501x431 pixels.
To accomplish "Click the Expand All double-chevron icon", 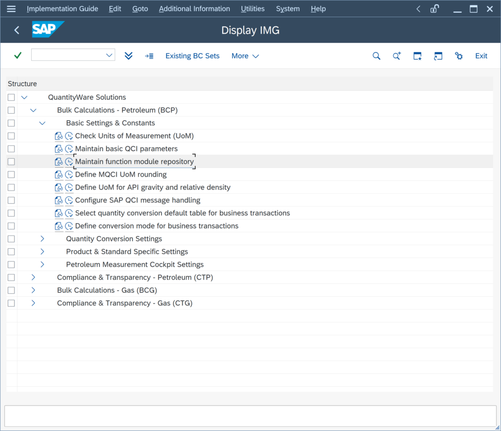I will (x=129, y=56).
